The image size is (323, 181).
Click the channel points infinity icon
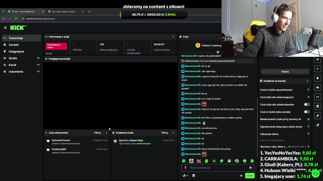pos(185,176)
